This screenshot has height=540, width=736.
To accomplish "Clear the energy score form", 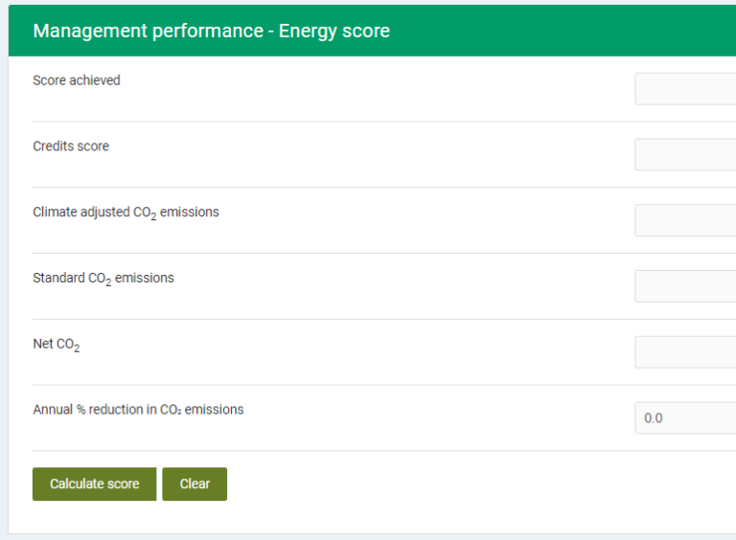I will tap(195, 484).
